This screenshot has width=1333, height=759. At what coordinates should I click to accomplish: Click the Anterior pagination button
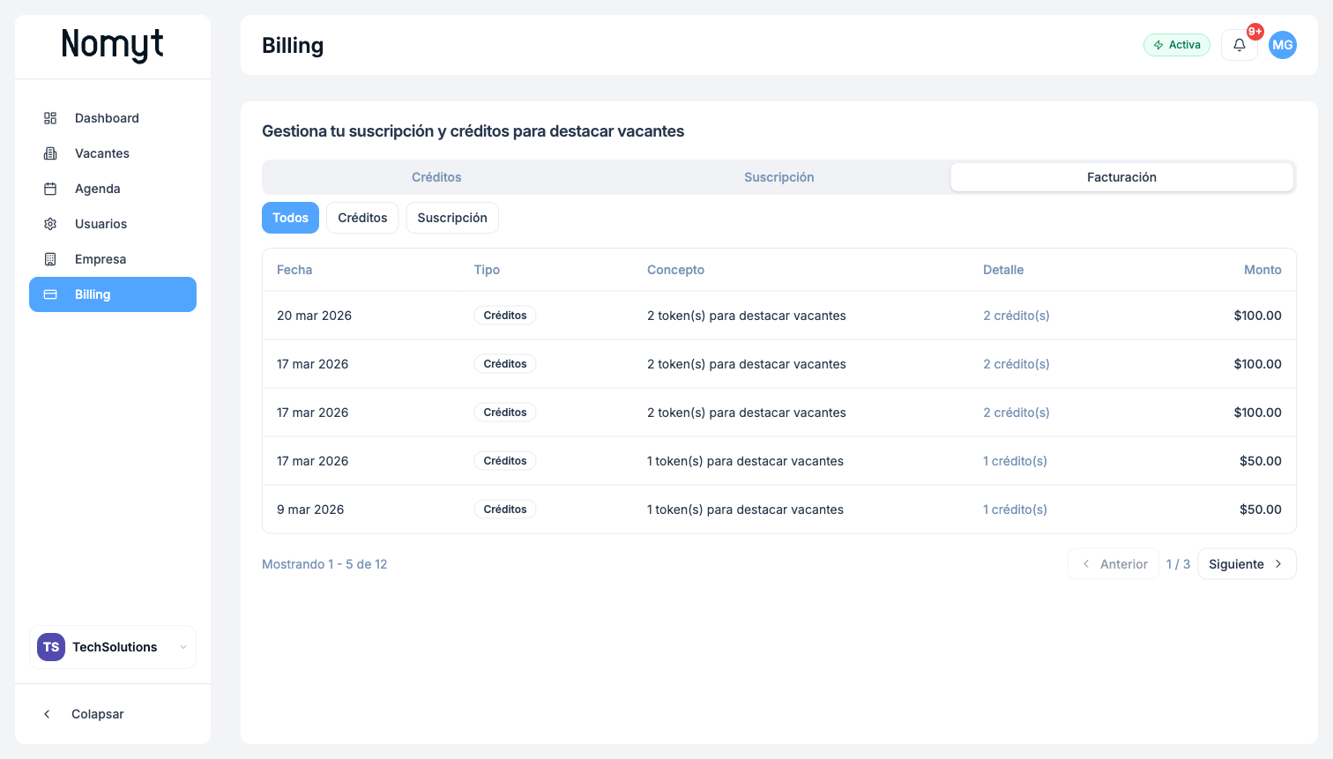(1113, 564)
